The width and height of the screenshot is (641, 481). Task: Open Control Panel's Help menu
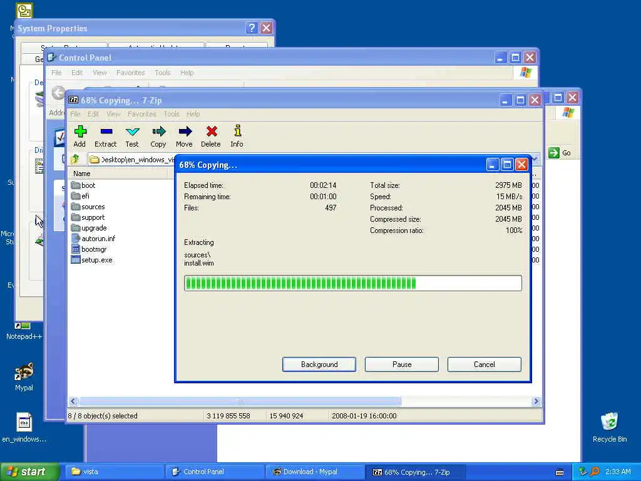click(x=187, y=73)
